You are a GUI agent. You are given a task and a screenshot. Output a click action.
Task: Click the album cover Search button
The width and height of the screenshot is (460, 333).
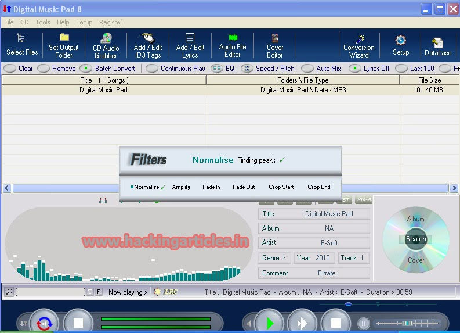416,239
